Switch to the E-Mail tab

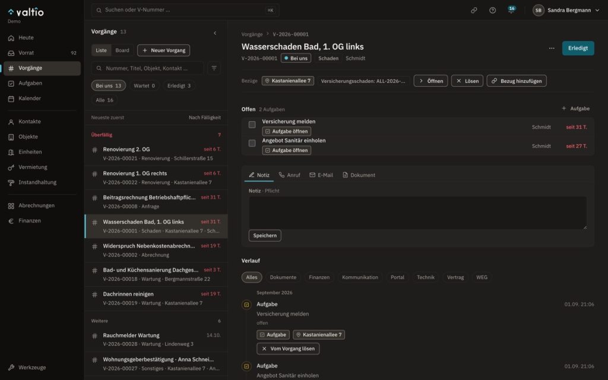(x=321, y=175)
